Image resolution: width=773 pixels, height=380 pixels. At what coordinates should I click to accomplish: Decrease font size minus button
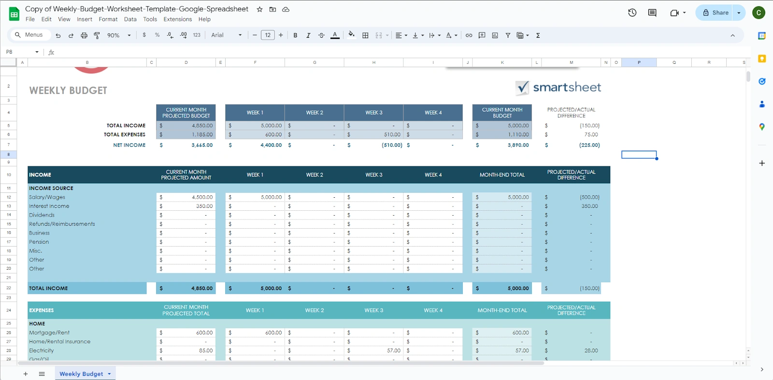(255, 35)
